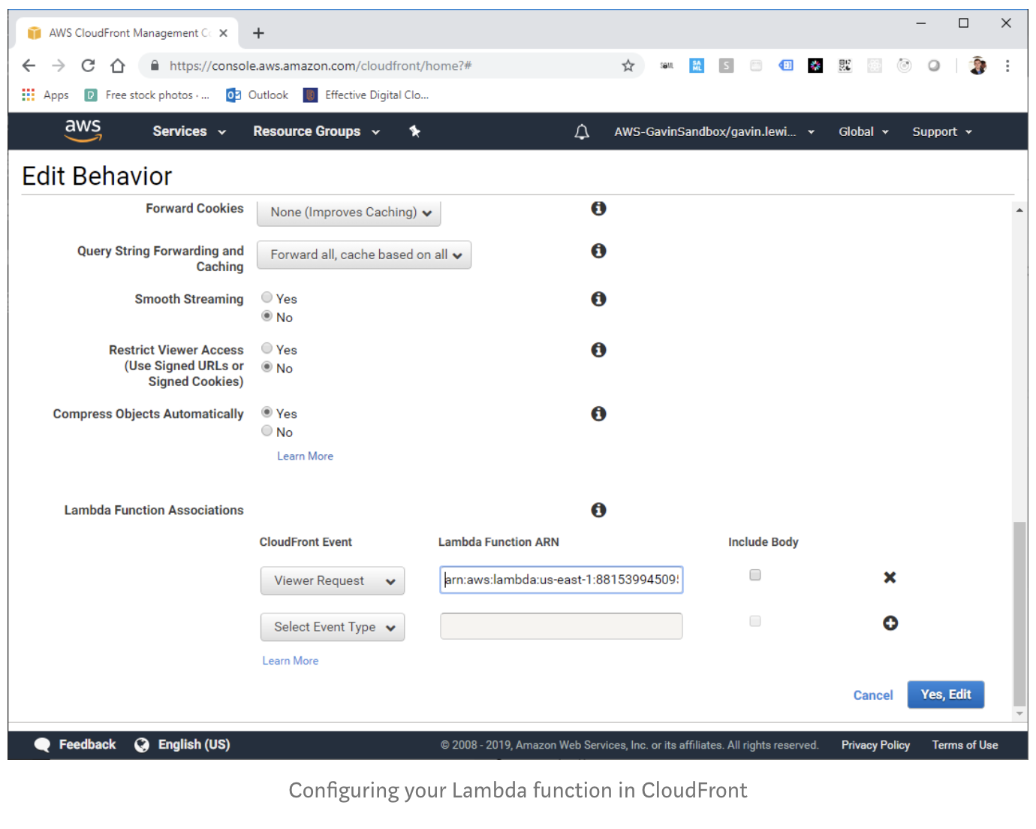Add a new Lambda association row
Screen dimensions: 1036x829
point(890,623)
